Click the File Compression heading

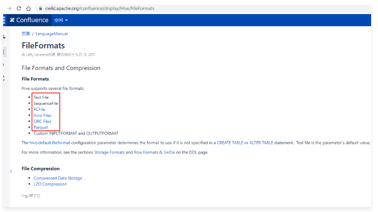point(40,168)
